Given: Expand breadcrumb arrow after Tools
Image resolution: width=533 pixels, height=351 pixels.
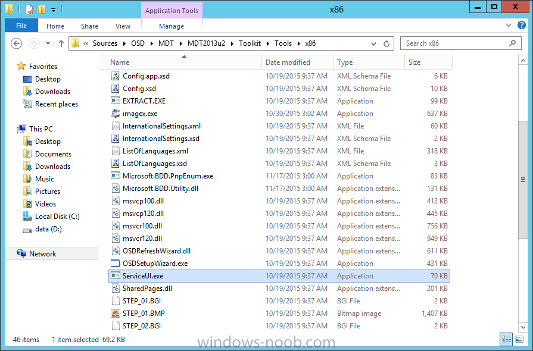Looking at the screenshot, I should [x=299, y=43].
